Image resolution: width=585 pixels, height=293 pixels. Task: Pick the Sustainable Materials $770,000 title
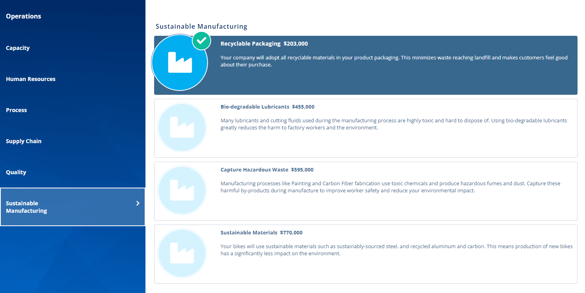click(261, 232)
